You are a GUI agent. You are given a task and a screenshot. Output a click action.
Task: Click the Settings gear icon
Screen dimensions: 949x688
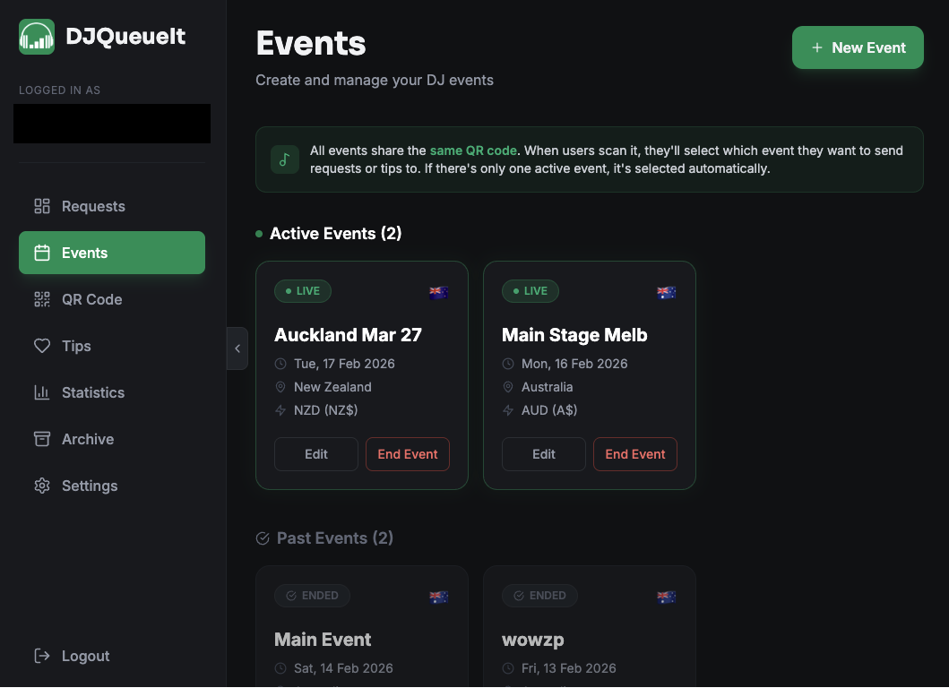[x=42, y=486]
